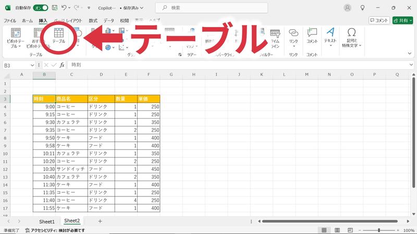
Task: Click the hierarchy chart icon
Action: point(123,31)
